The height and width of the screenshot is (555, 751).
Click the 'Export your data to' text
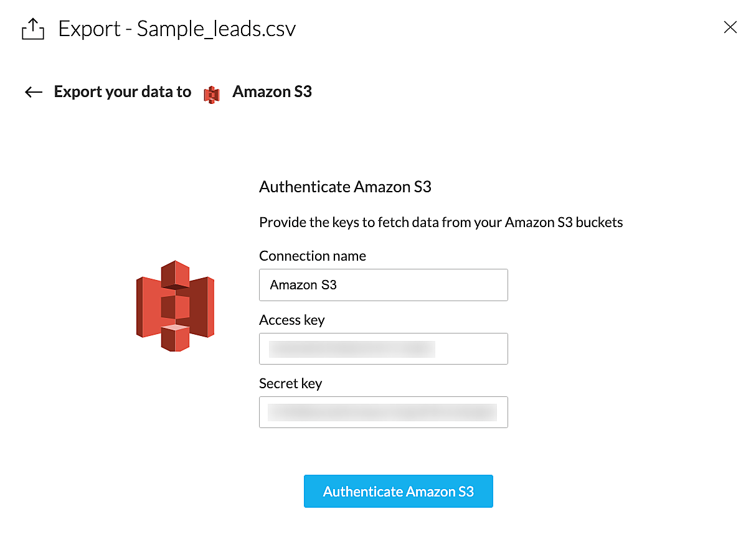click(123, 92)
